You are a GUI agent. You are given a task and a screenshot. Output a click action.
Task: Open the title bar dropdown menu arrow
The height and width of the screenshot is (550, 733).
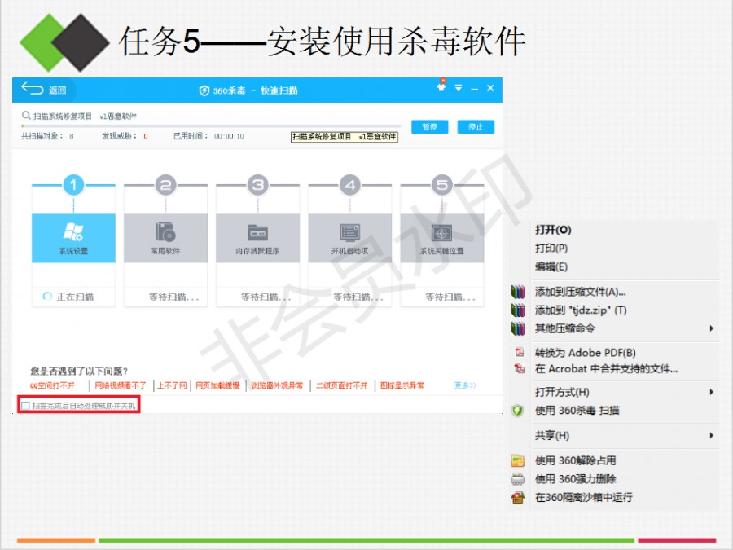(459, 88)
